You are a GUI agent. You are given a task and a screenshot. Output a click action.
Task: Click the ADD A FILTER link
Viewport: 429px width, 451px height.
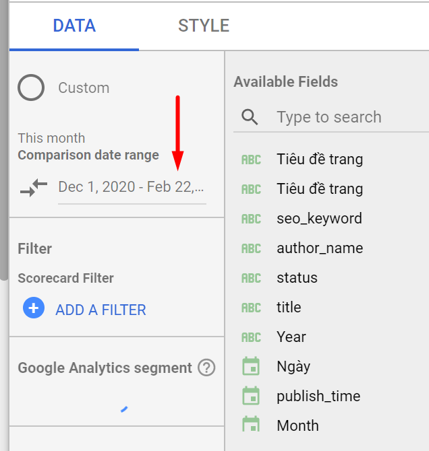point(101,310)
